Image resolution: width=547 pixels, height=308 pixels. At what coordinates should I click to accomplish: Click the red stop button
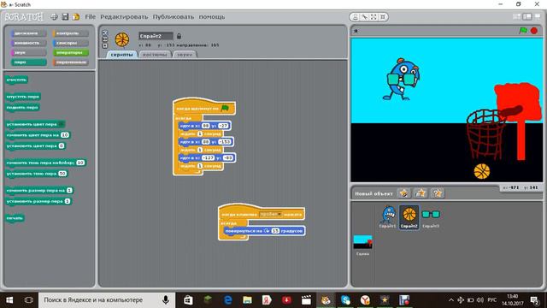pos(533,31)
